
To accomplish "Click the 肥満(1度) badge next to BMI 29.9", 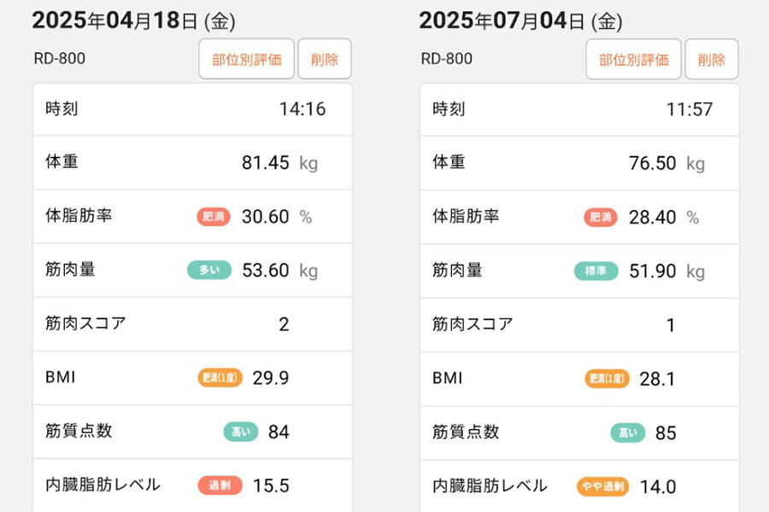I will 220,378.
